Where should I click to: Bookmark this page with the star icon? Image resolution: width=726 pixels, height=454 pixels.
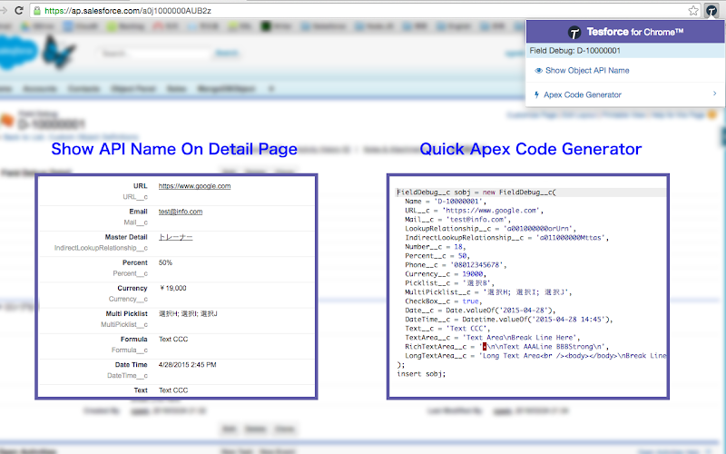point(693,10)
